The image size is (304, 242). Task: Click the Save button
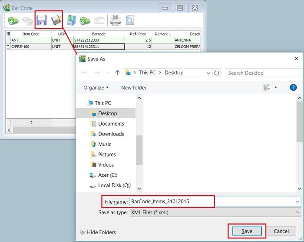[x=247, y=231]
